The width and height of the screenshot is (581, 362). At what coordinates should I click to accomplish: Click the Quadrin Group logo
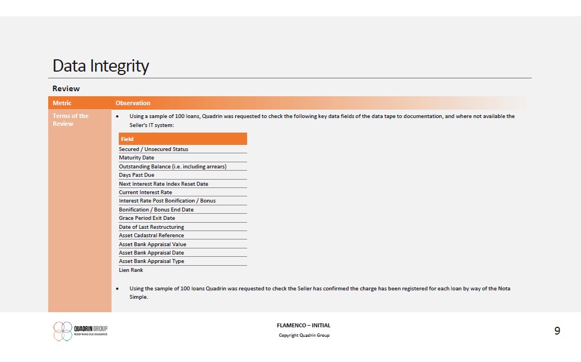[x=80, y=331]
